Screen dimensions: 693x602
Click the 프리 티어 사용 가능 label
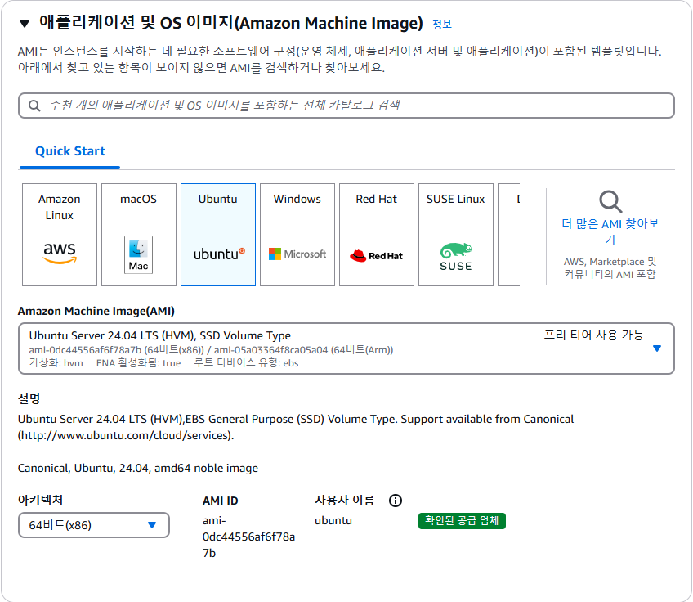(593, 335)
